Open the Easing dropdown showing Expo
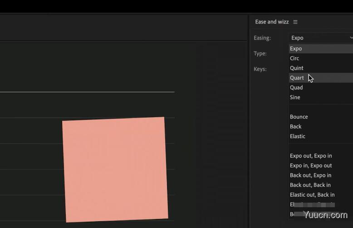The image size is (353, 228). (321, 38)
